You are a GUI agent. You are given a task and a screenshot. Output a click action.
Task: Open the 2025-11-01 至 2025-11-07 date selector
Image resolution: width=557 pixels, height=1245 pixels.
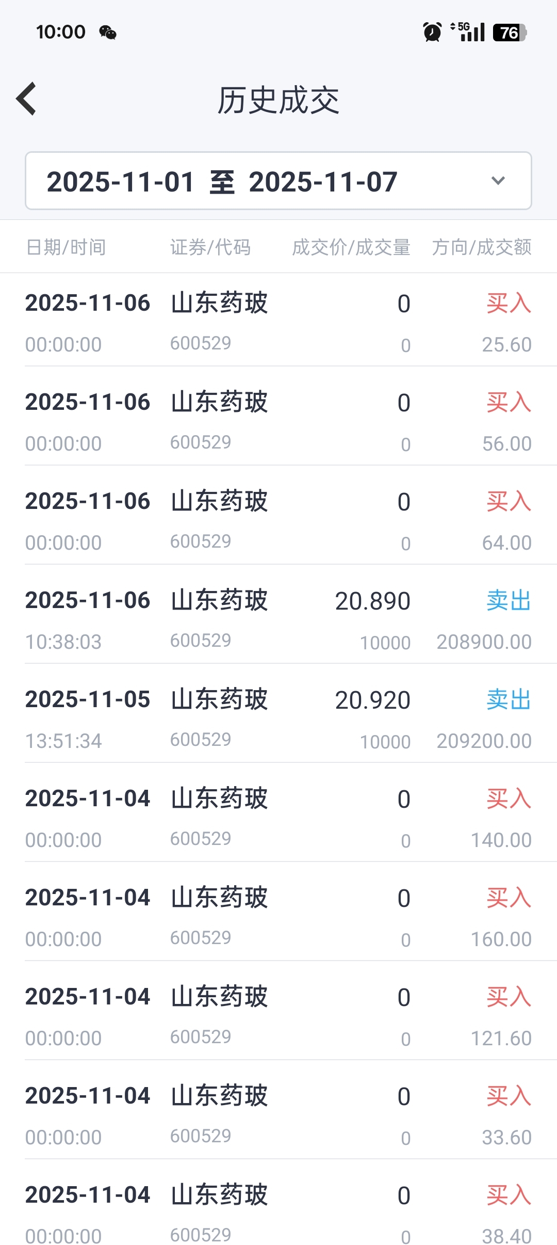click(222, 182)
